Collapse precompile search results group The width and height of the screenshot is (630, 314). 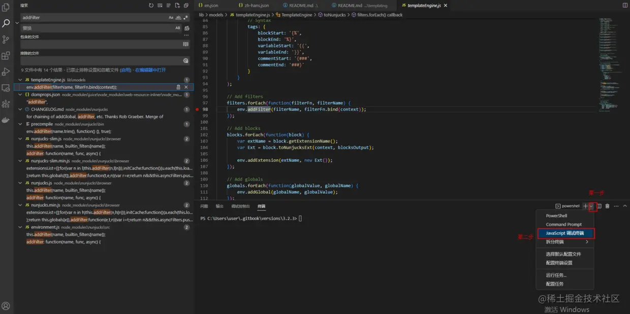point(20,124)
